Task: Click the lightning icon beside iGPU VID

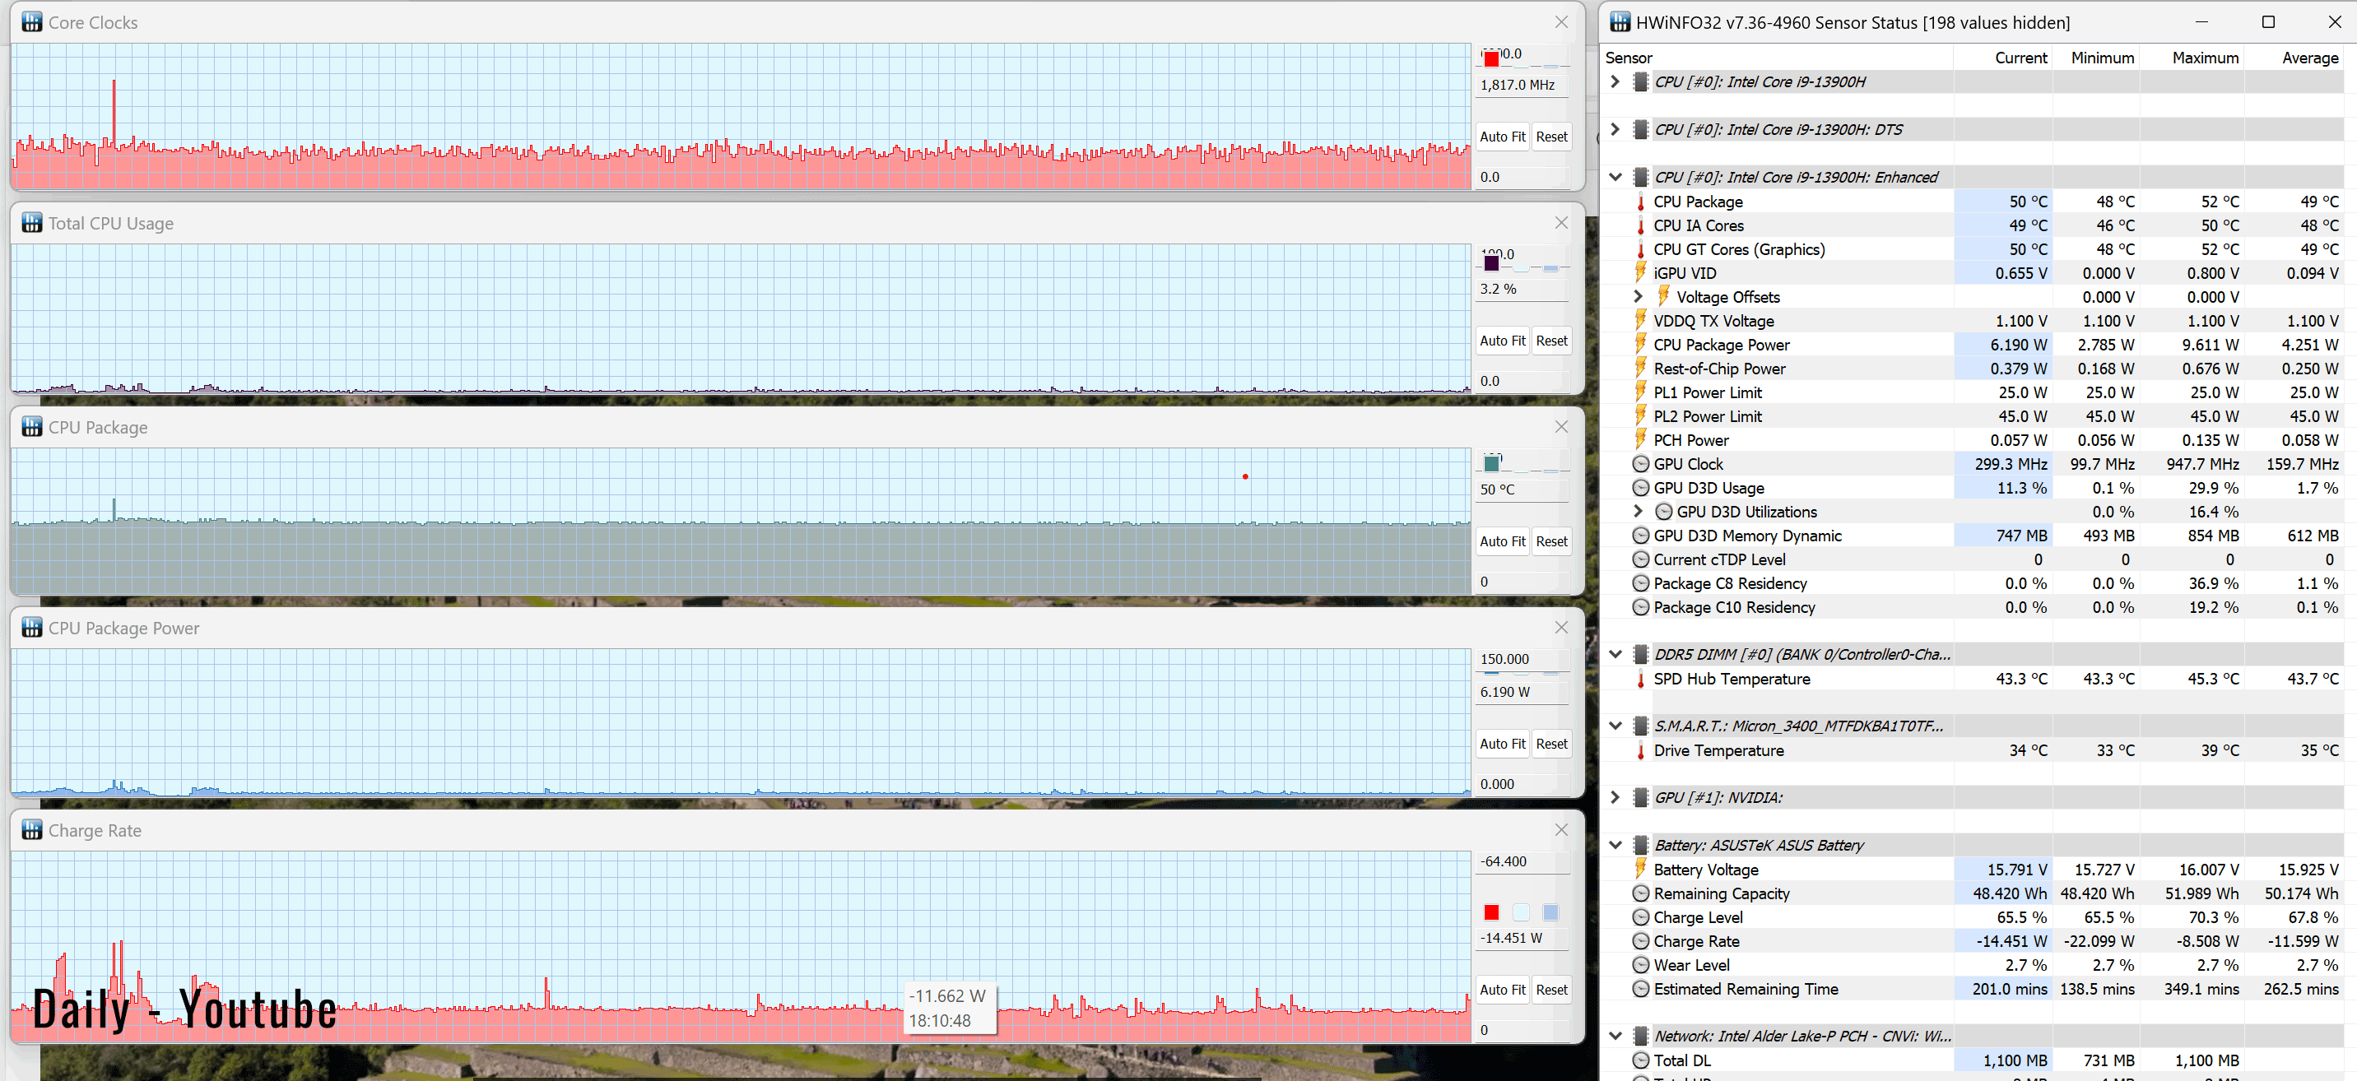Action: coord(1640,273)
